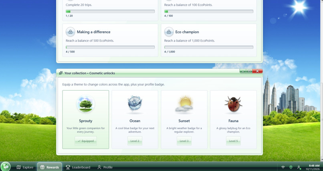Viewport: 323px width, 171px height.
Task: Click 'Your little green companion' description
Action: (x=86, y=130)
